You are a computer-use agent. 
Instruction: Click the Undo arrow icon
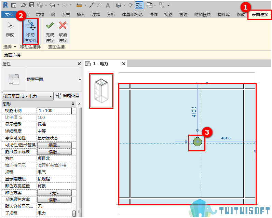52,5
